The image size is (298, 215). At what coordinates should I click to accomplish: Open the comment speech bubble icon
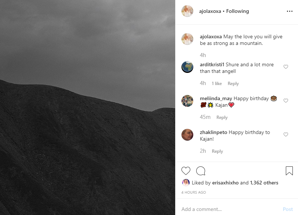[201, 171]
